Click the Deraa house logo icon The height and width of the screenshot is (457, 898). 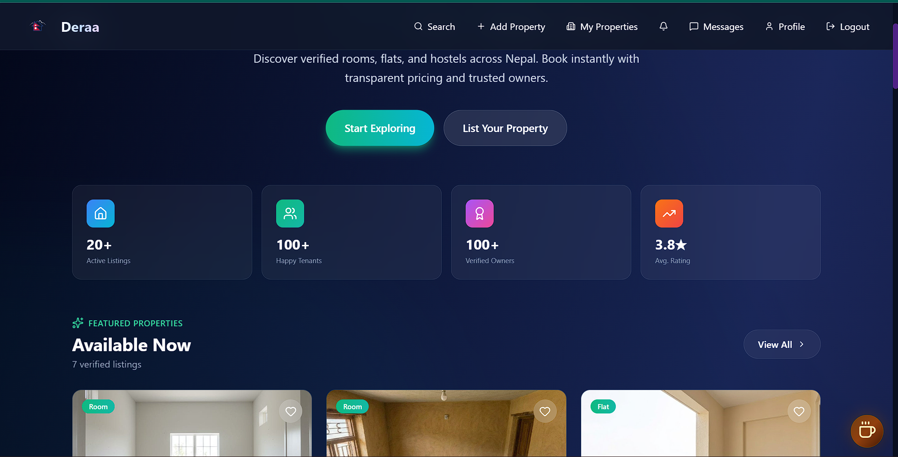click(x=37, y=26)
